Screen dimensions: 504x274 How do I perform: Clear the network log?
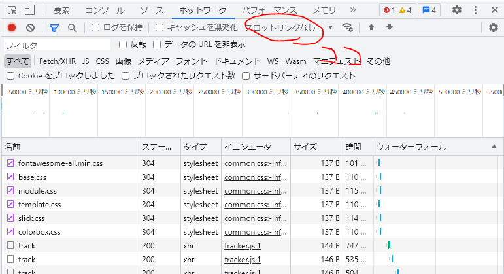tap(30, 27)
